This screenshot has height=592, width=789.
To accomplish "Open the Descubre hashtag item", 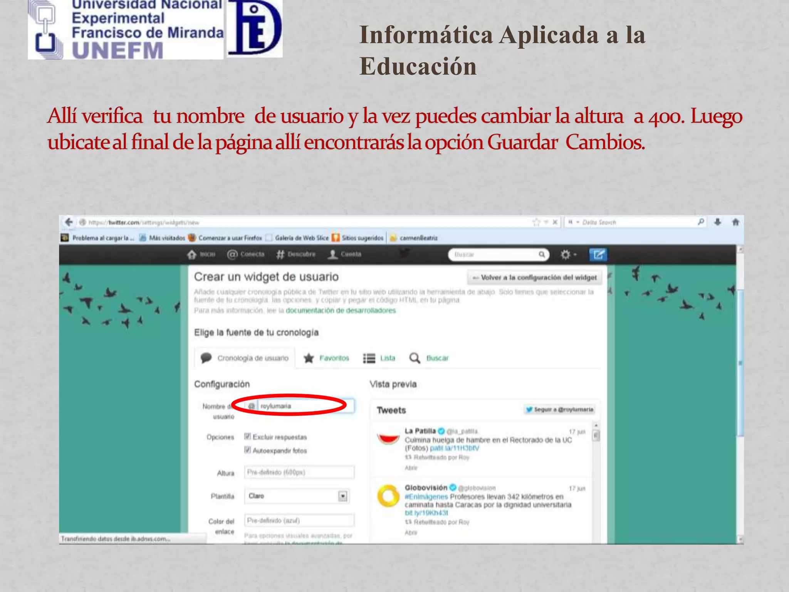I will 296,254.
